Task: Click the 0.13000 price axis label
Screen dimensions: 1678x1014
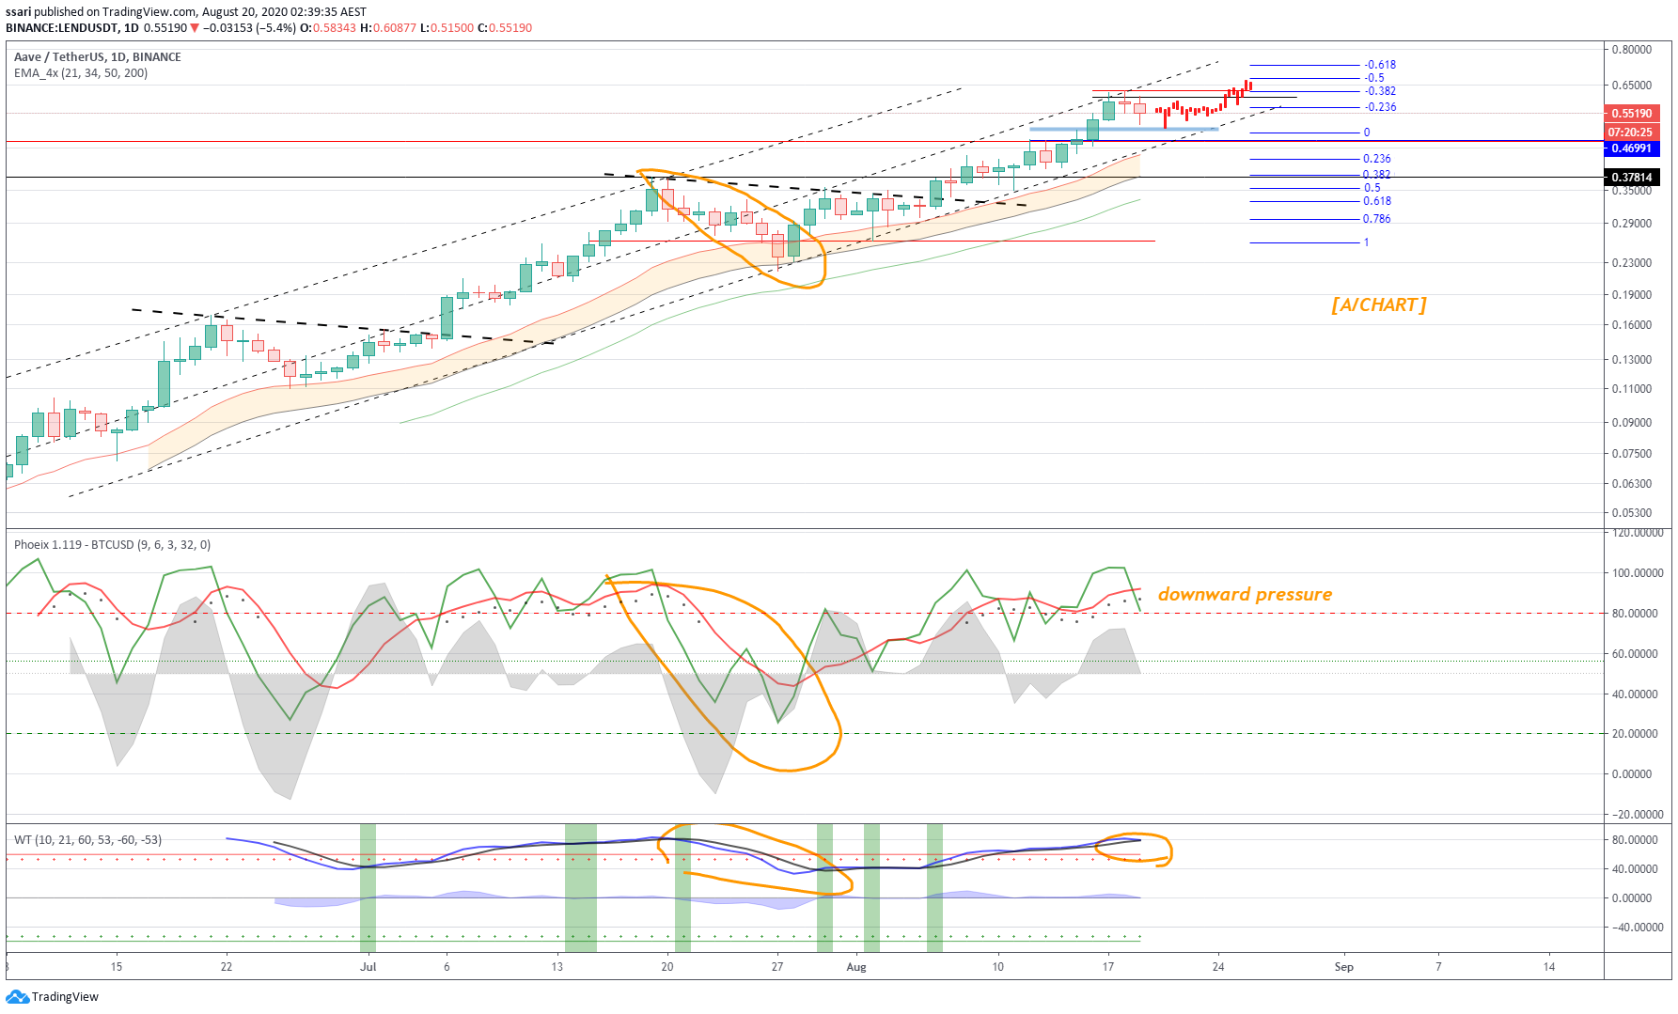Action: [1632, 360]
